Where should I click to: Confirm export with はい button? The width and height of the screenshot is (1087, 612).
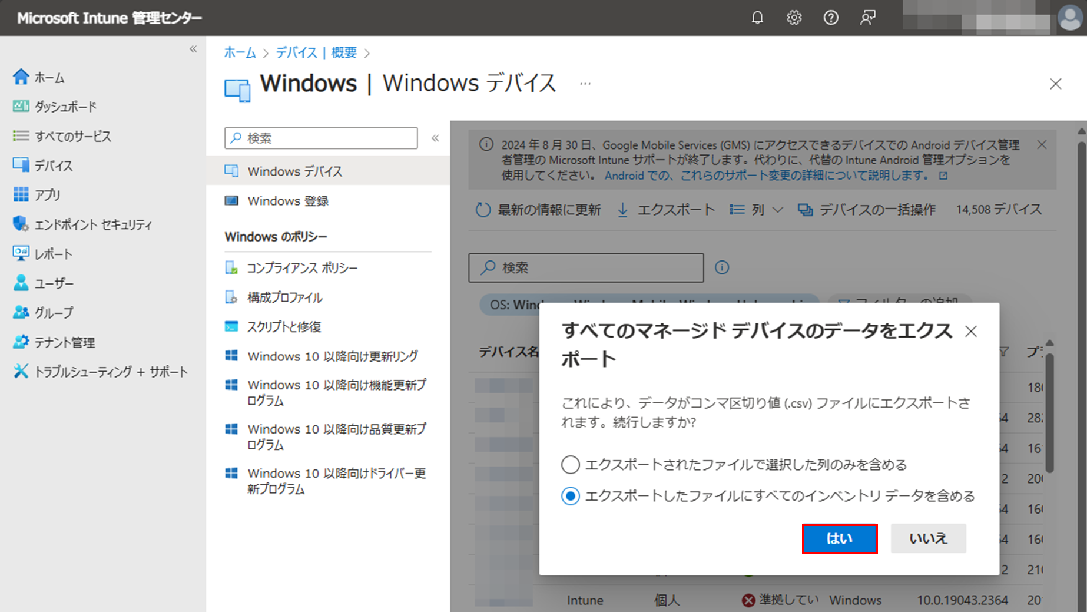(840, 538)
